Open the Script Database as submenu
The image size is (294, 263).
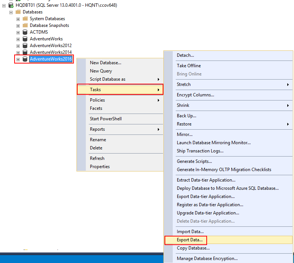120,79
